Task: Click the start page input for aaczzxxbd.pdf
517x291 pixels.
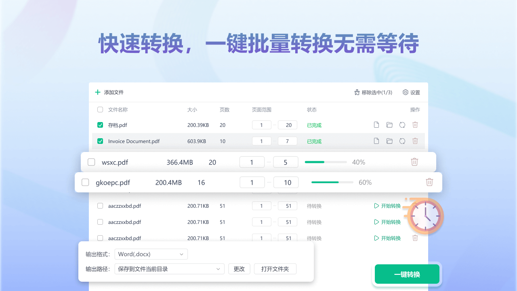Action: point(261,206)
